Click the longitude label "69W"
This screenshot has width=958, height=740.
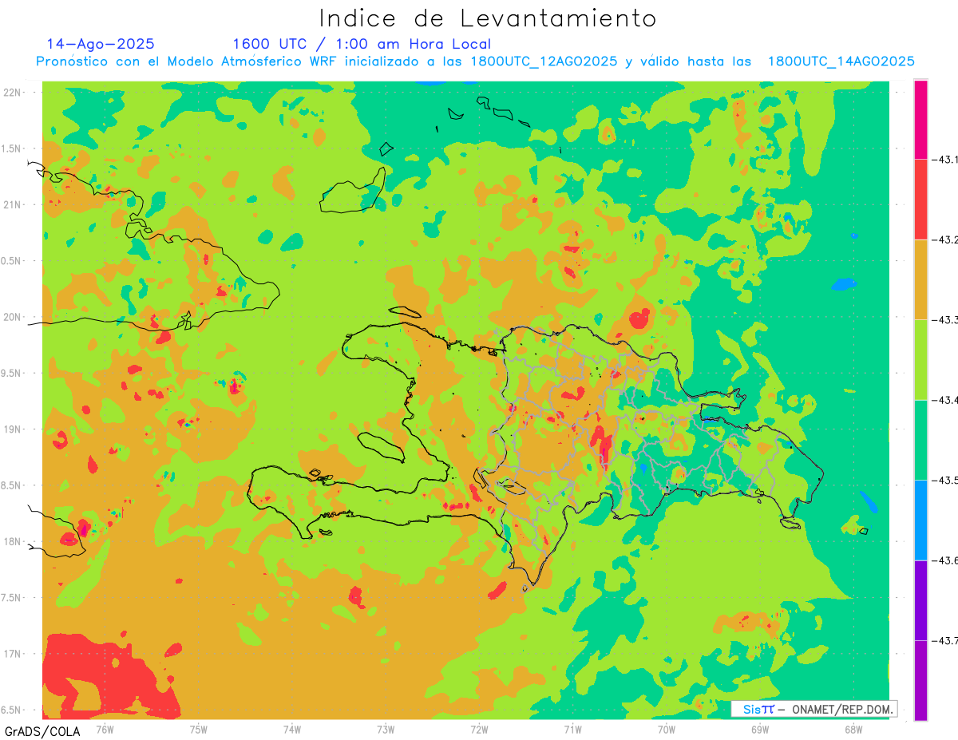pyautogui.click(x=760, y=729)
